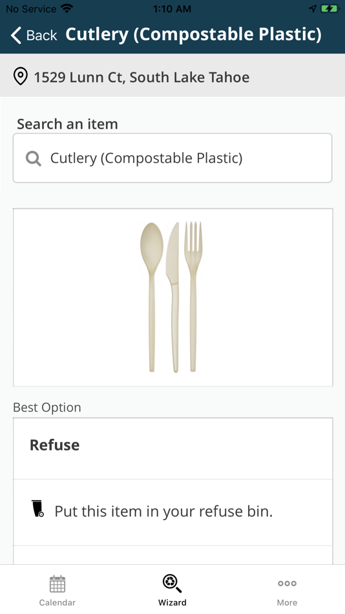Tap the spoon in the picture
345x614 pixels.
[x=152, y=297]
